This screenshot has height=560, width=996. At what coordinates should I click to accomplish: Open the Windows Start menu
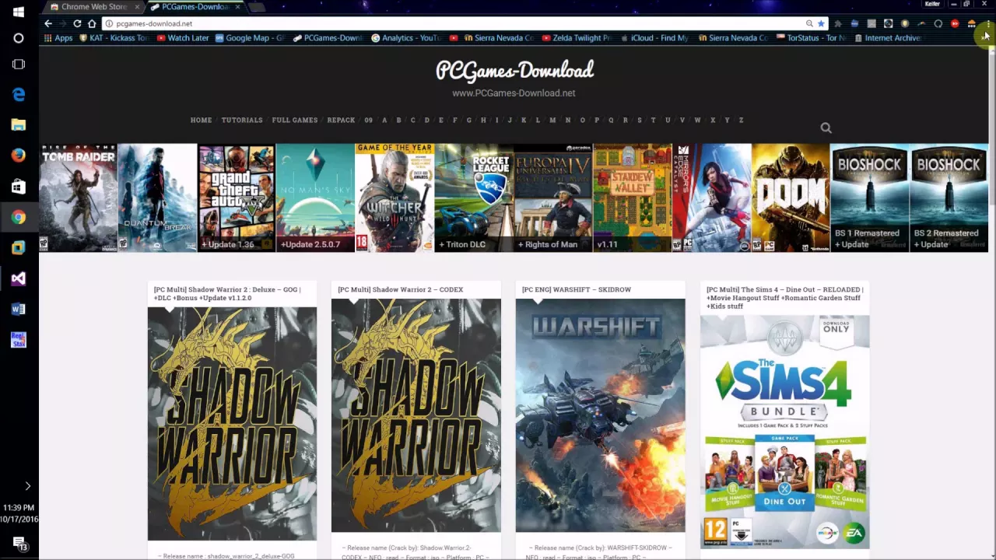(x=19, y=12)
